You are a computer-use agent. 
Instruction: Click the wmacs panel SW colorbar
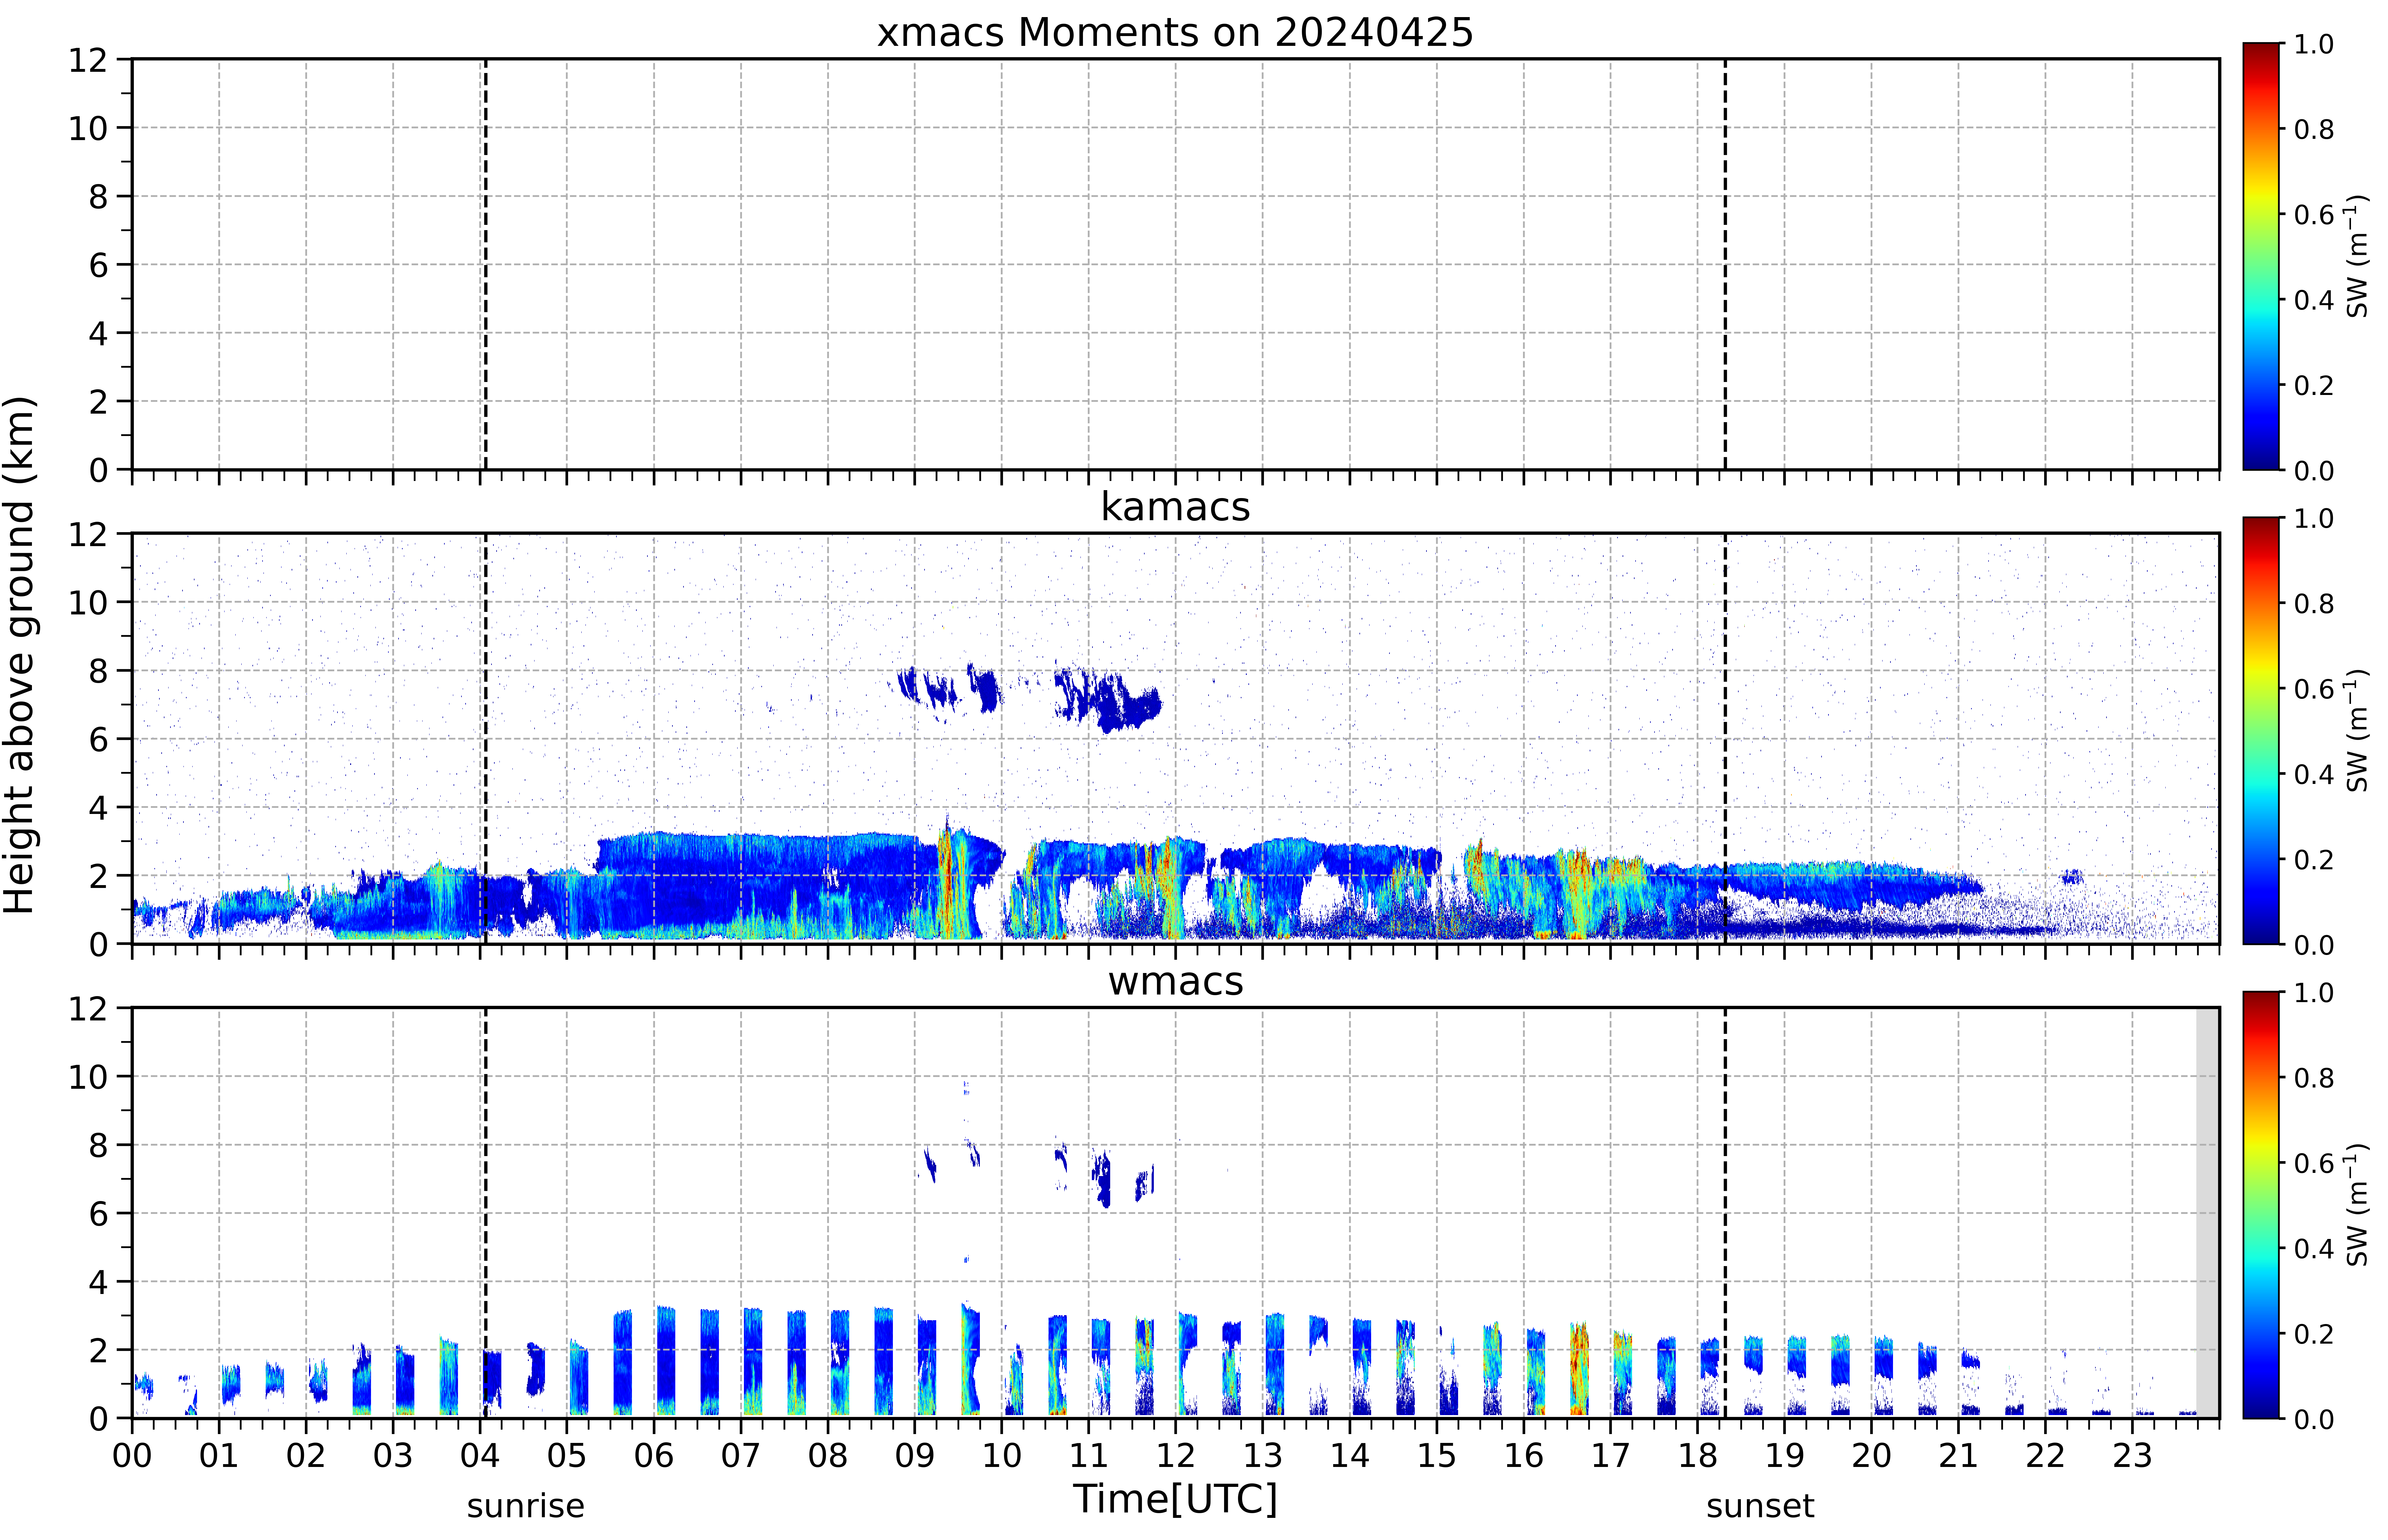[x=2261, y=1205]
